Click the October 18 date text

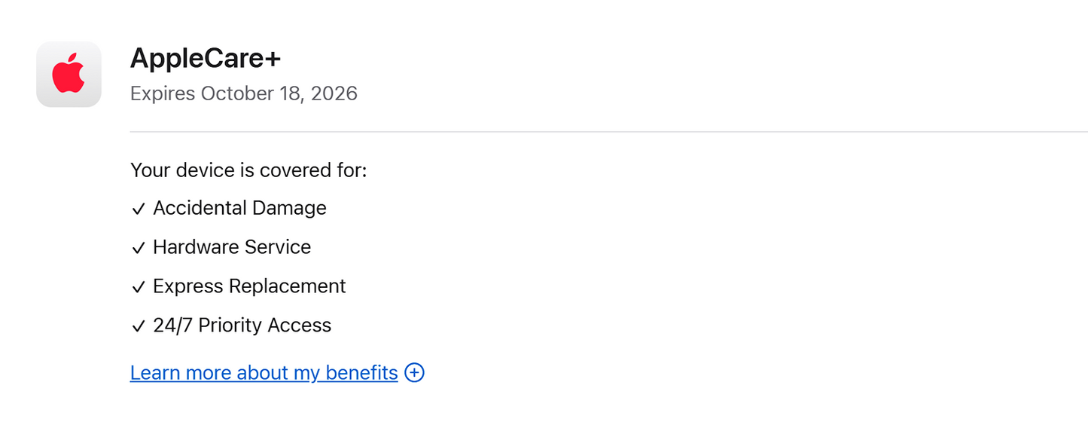251,93
